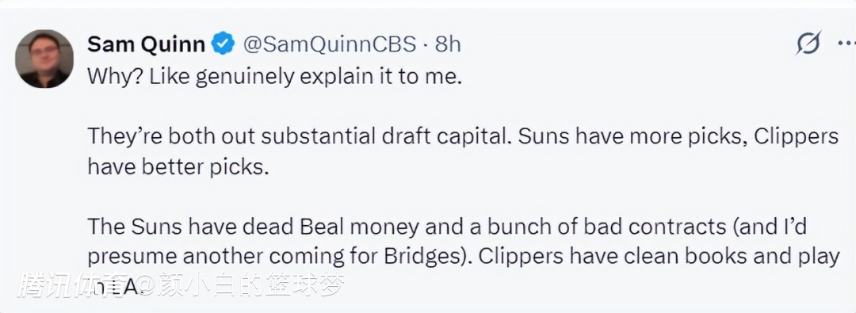Click the word 'Clippers' ending first paragraph line

click(796, 136)
